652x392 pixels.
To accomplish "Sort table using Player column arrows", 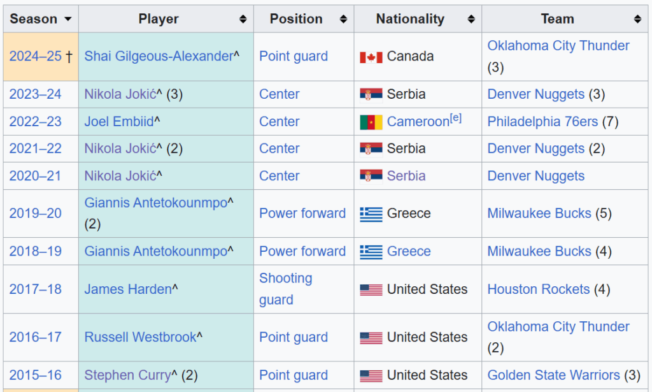I will (243, 19).
